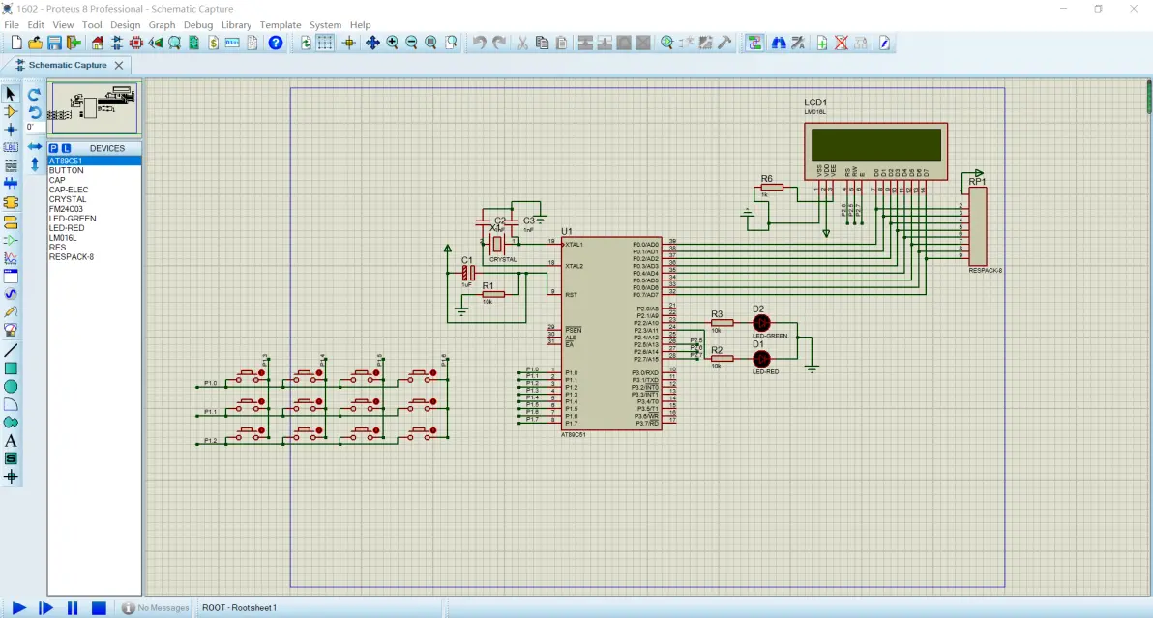The height and width of the screenshot is (618, 1153).
Task: Click the Redo arrow icon
Action: [499, 44]
